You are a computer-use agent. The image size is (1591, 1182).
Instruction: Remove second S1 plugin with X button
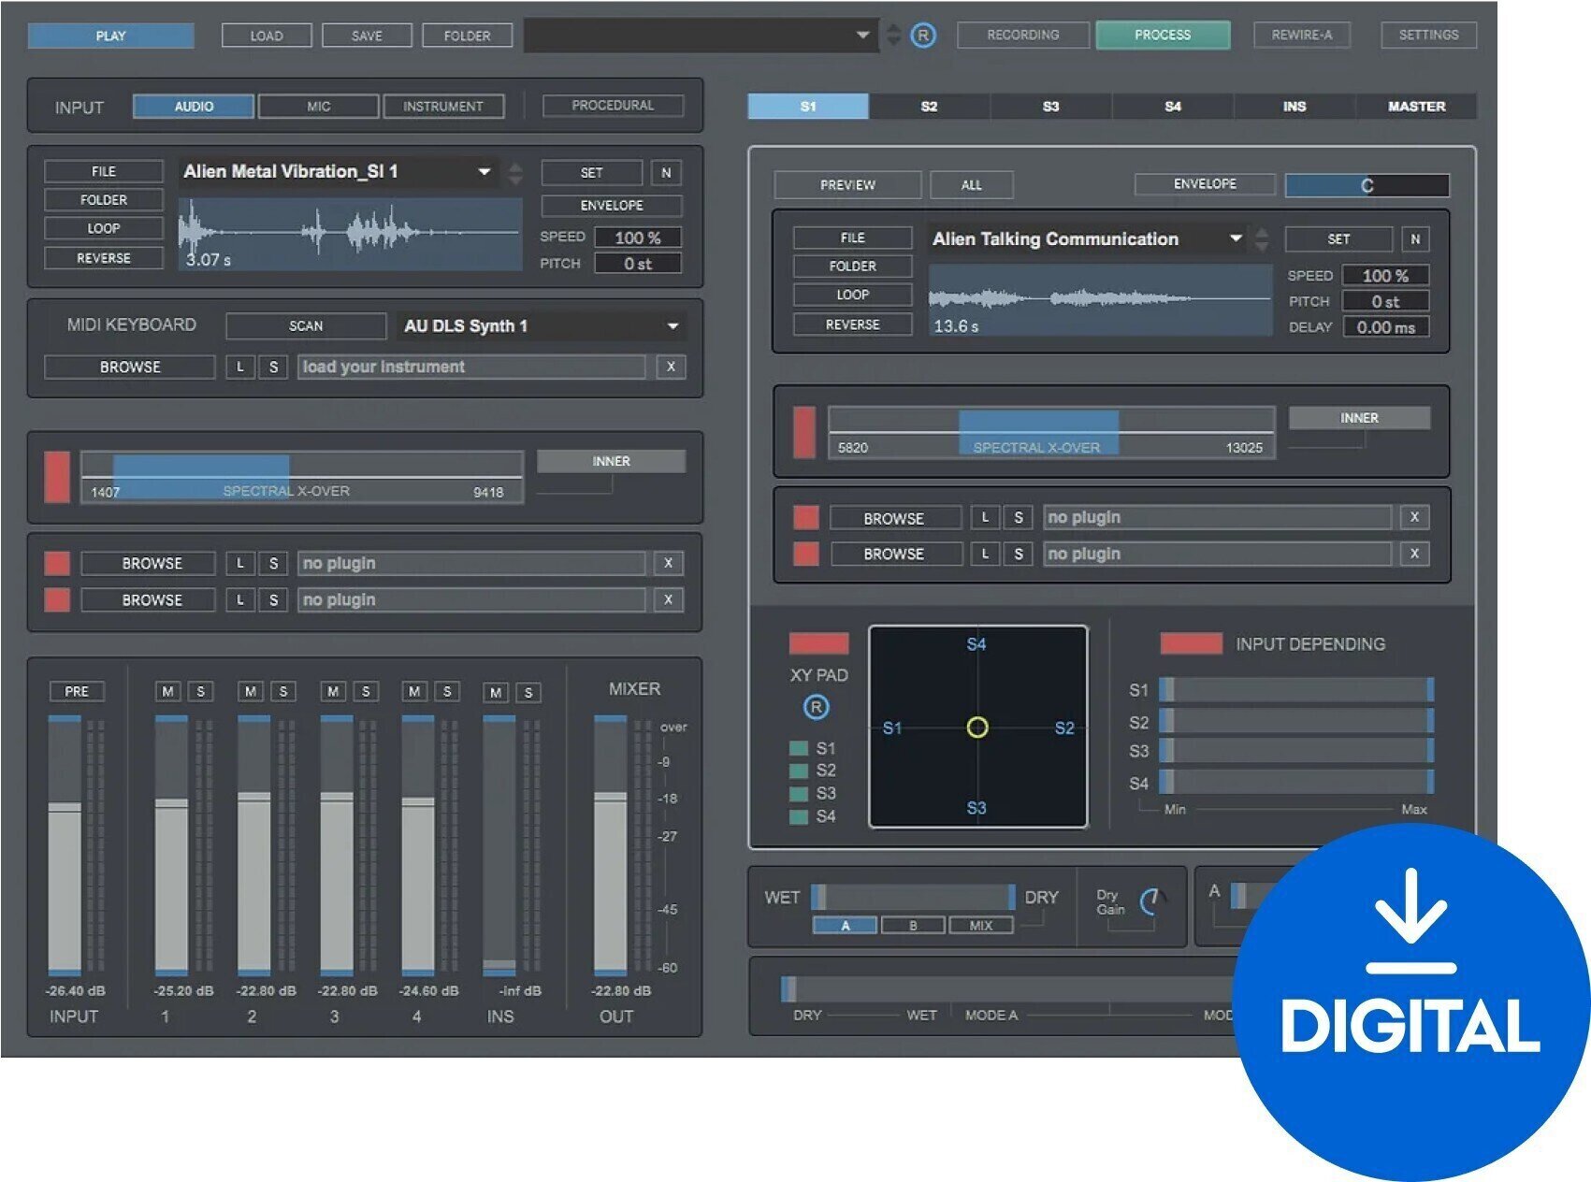coord(1414,554)
